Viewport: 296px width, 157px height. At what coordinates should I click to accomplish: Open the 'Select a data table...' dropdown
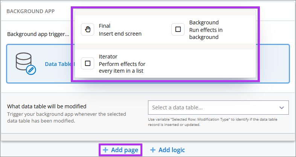tap(218, 108)
